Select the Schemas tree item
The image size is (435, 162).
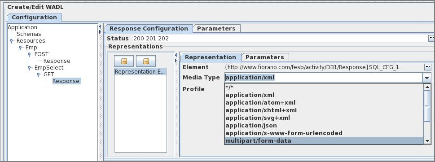29,34
